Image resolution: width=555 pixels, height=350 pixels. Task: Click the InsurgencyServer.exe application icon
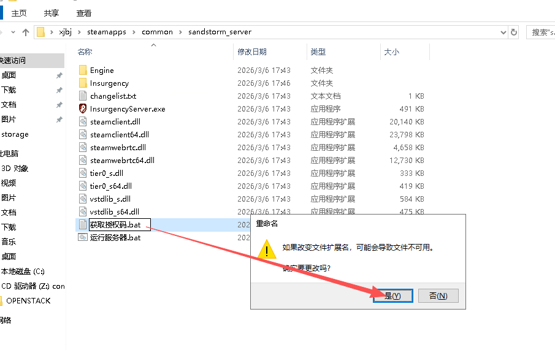pyautogui.click(x=83, y=108)
